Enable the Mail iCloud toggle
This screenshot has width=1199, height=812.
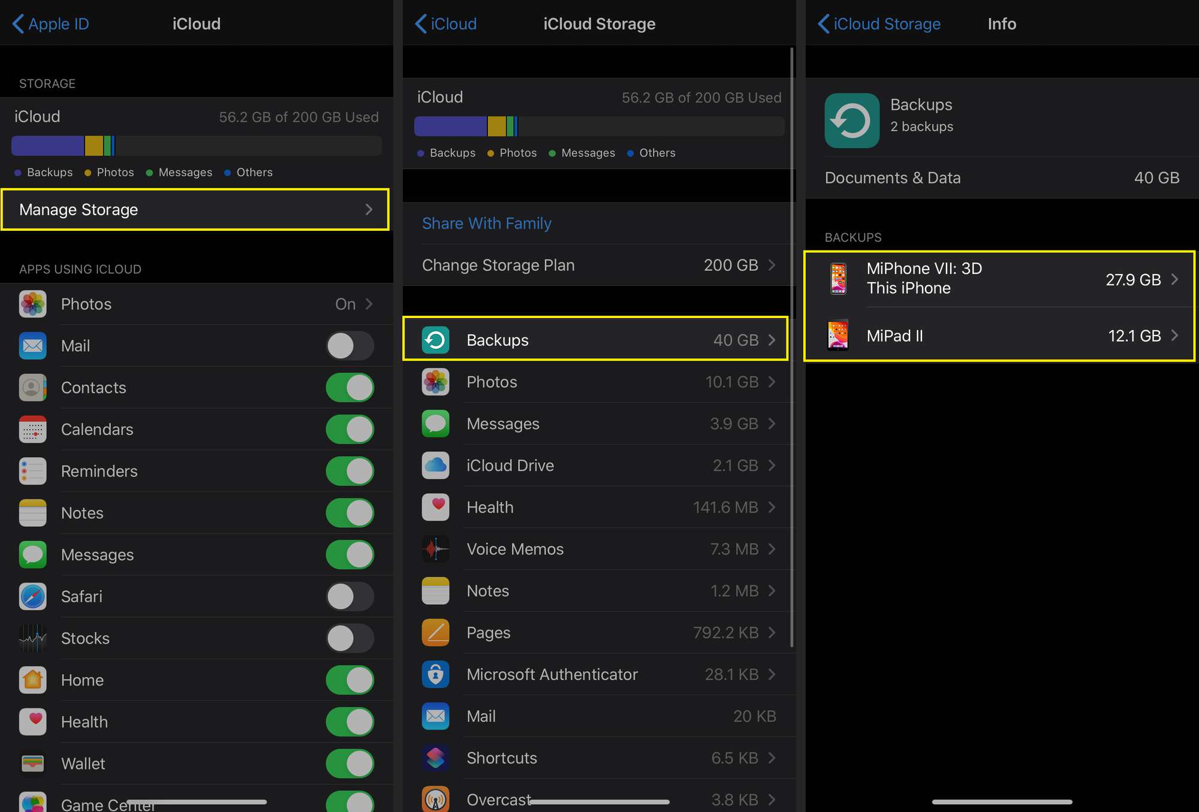350,346
